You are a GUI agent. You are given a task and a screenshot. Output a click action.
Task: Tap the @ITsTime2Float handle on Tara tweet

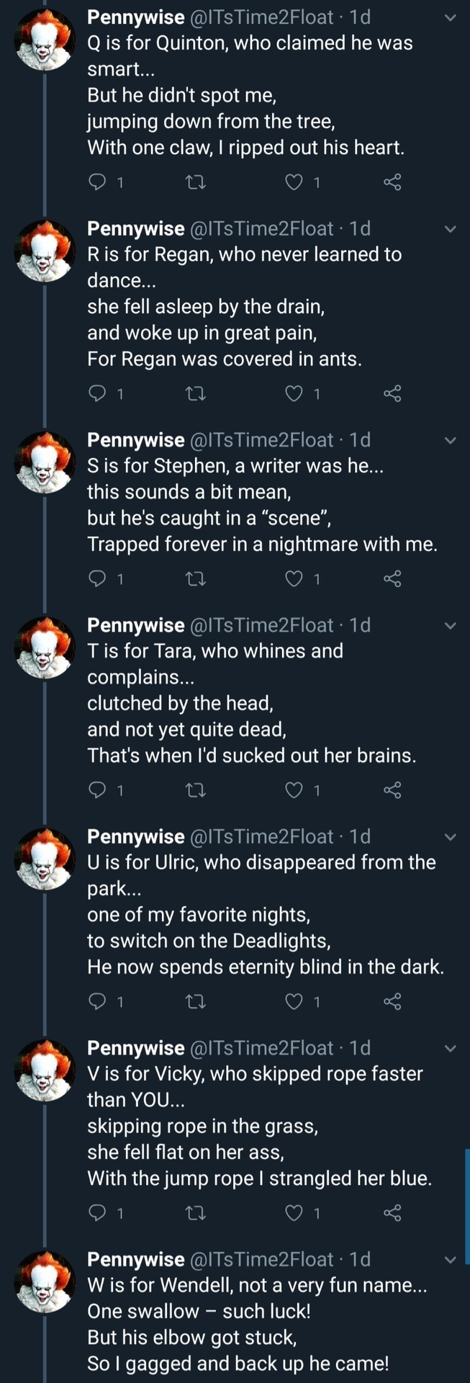(261, 625)
